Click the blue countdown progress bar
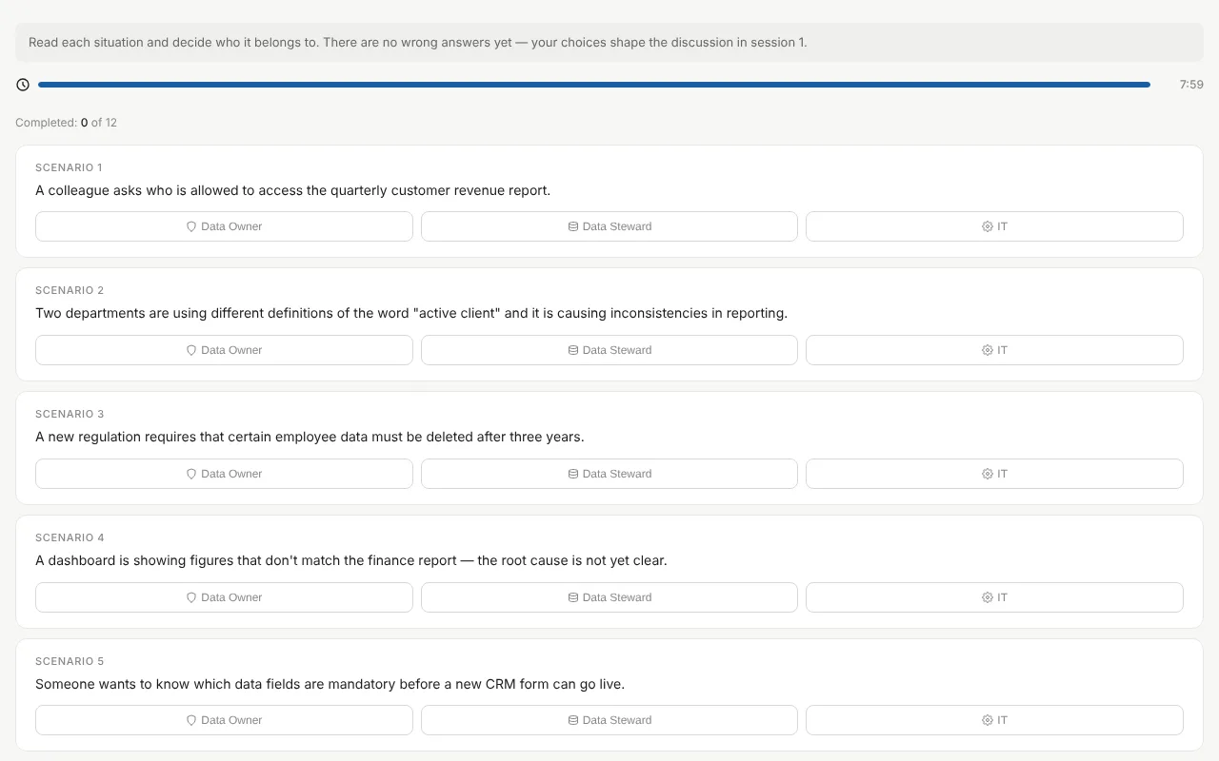 [594, 85]
